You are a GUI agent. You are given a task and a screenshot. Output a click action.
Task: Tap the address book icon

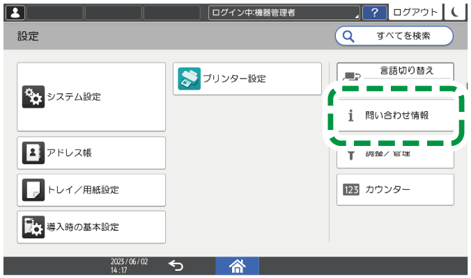tap(33, 153)
